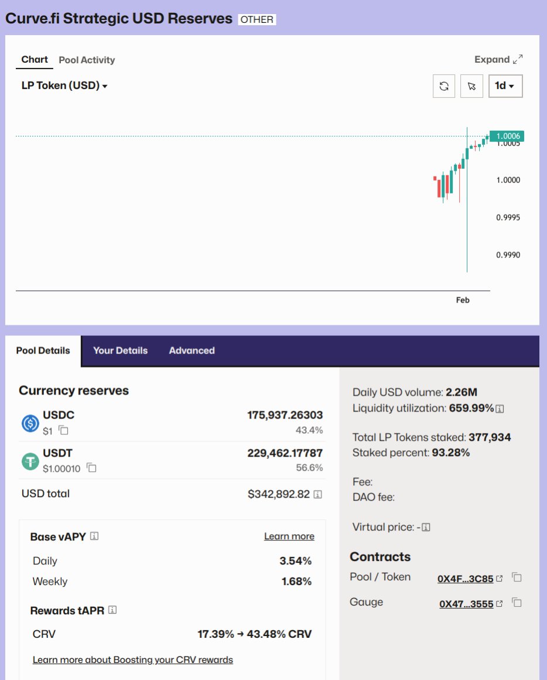547x680 pixels.
Task: Click the 0.9995 price axis label
Action: [x=508, y=217]
